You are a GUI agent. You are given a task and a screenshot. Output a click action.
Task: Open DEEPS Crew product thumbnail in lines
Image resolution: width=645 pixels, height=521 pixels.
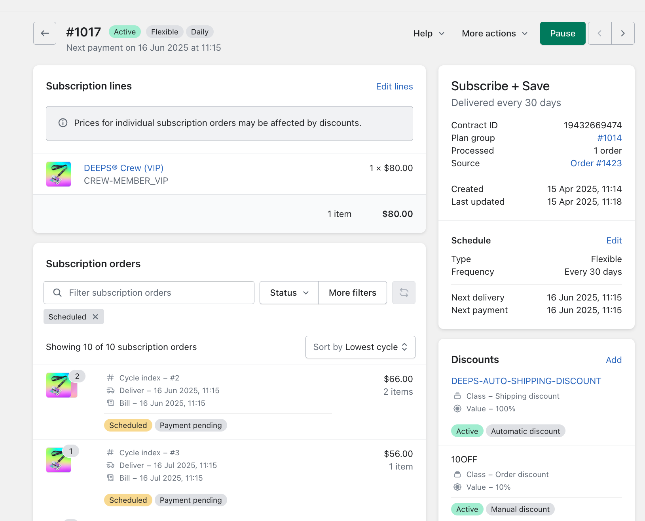[59, 174]
